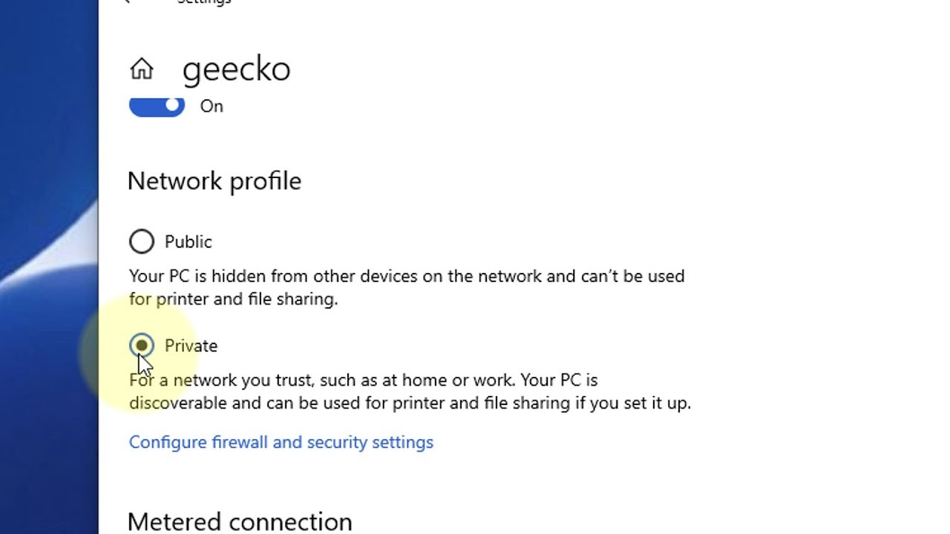
Task: Click the Metered connection heading
Action: click(240, 521)
